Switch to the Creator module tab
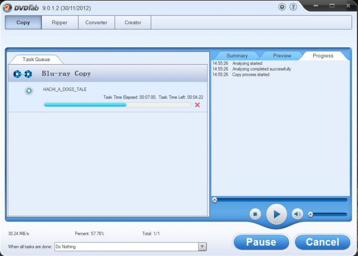The image size is (358, 256). pyautogui.click(x=133, y=22)
